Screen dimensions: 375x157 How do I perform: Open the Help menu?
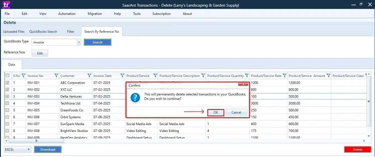pyautogui.click(x=117, y=14)
